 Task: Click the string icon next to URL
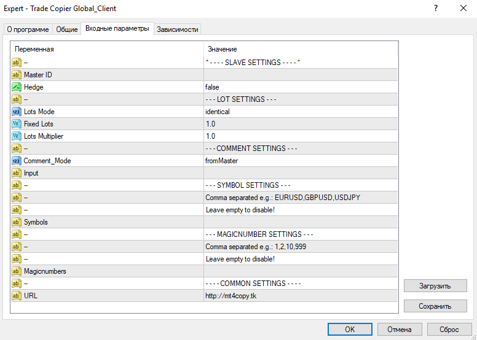[x=17, y=296]
